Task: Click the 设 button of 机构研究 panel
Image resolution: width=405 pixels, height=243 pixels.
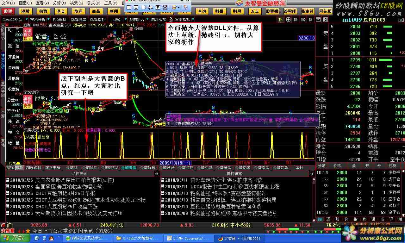Action: pyautogui.click(x=312, y=173)
